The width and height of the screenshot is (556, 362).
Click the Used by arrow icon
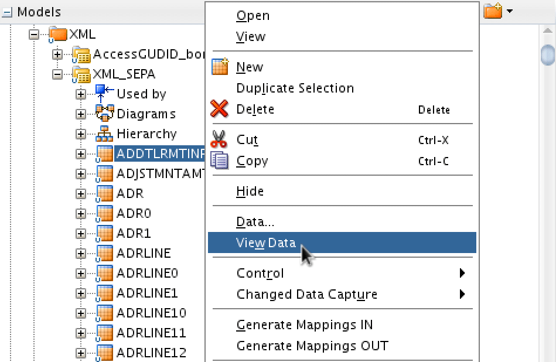[105, 94]
